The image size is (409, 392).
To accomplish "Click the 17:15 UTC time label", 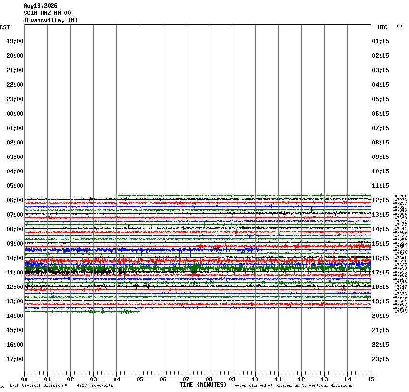I will 381,273.
